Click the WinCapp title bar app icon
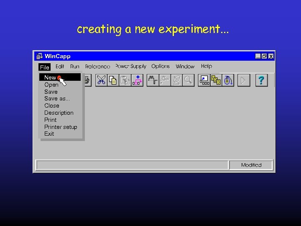 click(40, 56)
